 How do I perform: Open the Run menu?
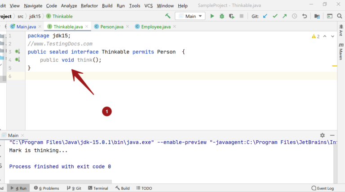click(120, 5)
